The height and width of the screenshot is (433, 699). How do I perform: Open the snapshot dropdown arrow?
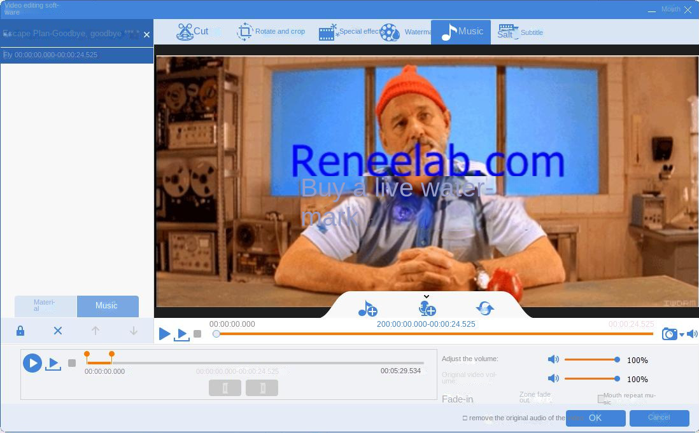pos(682,334)
